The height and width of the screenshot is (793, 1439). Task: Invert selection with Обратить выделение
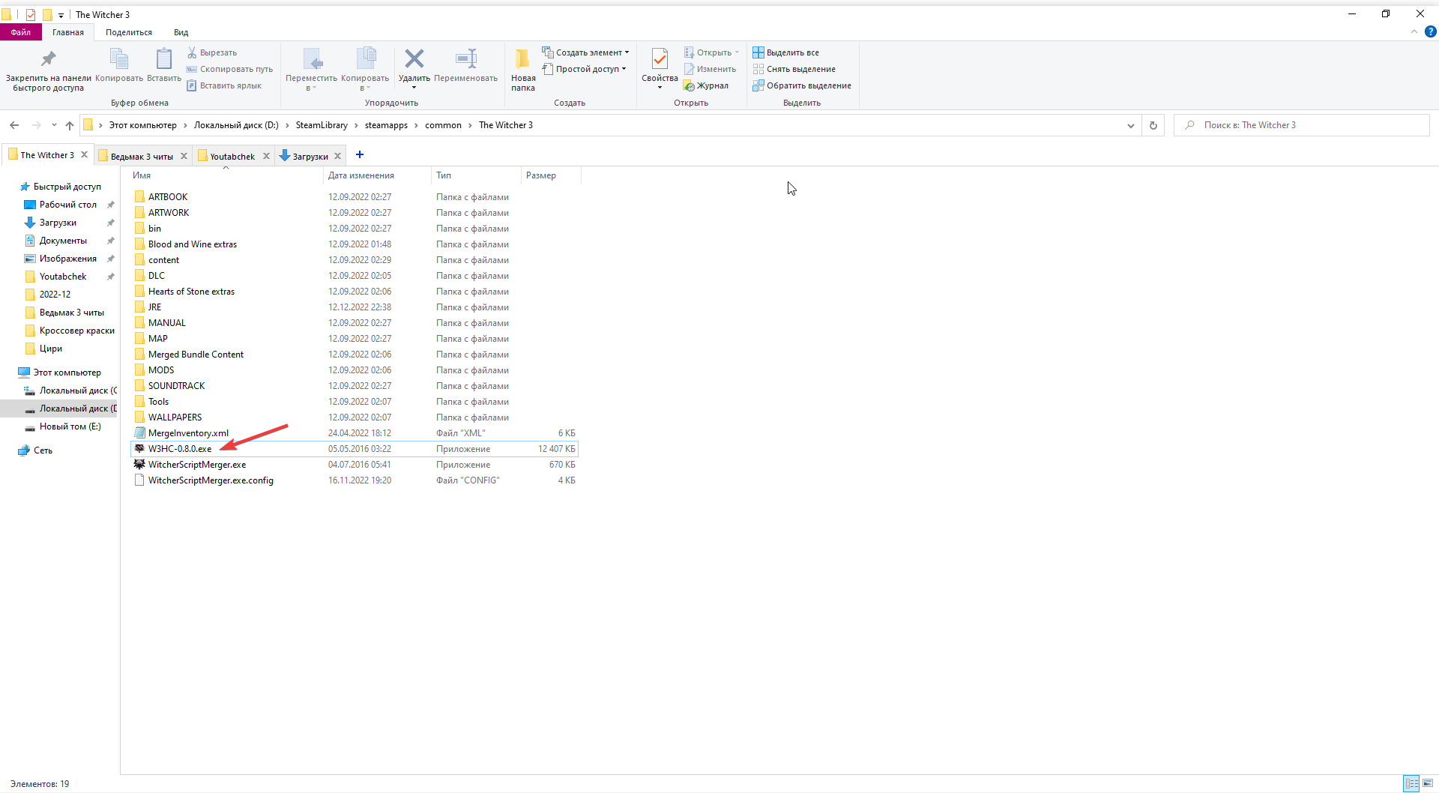[802, 85]
